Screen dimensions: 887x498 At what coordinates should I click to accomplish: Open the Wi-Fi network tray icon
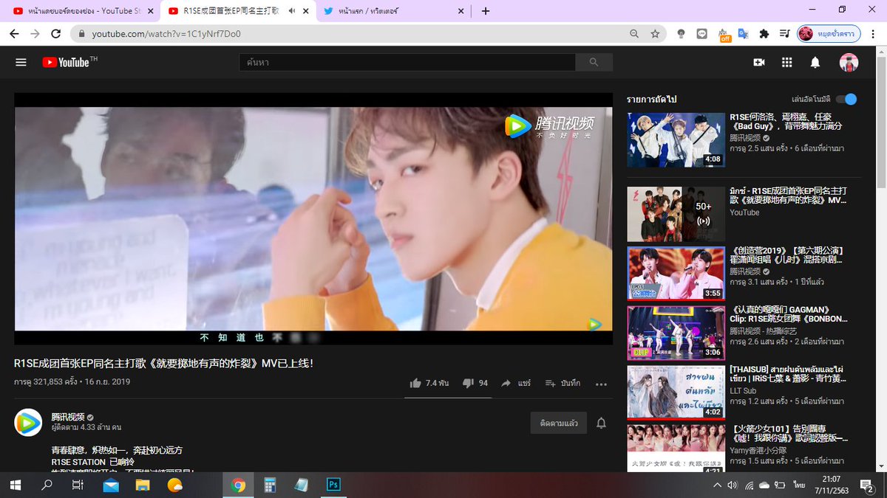click(x=749, y=485)
